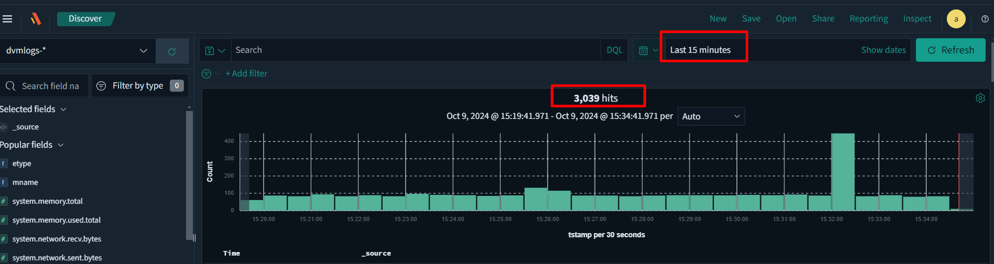Screen dimensions: 994x264
Task: Open the Reporting menu
Action: pyautogui.click(x=868, y=19)
